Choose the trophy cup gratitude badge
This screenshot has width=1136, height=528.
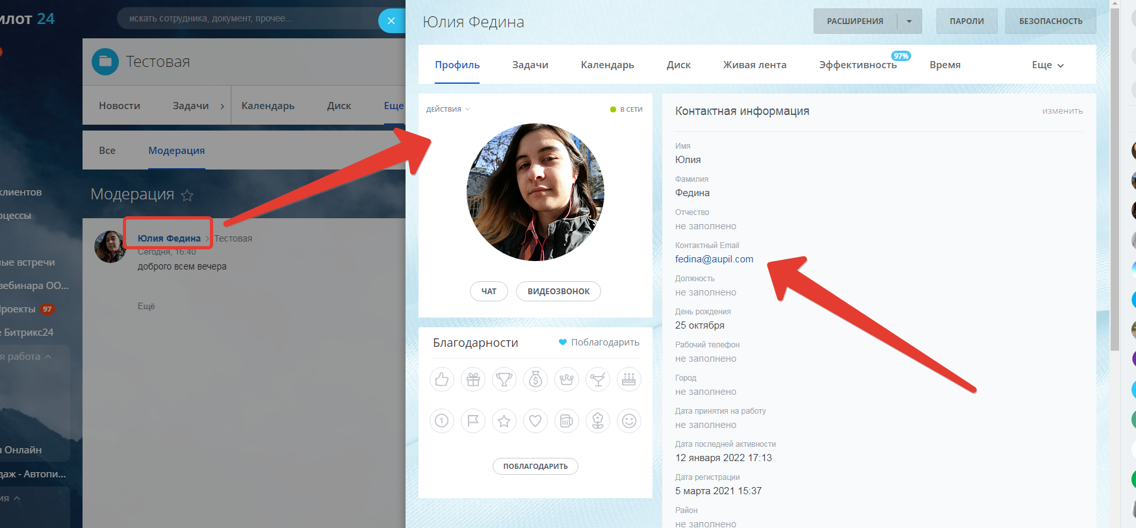point(504,379)
